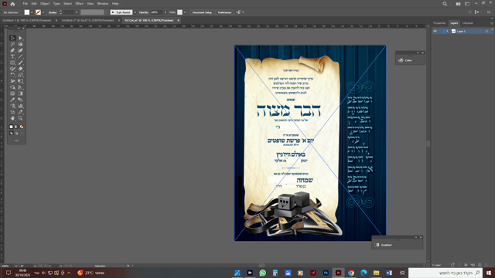This screenshot has height=278, width=495.
Task: Select the Free Transform tool
Action: (21, 81)
